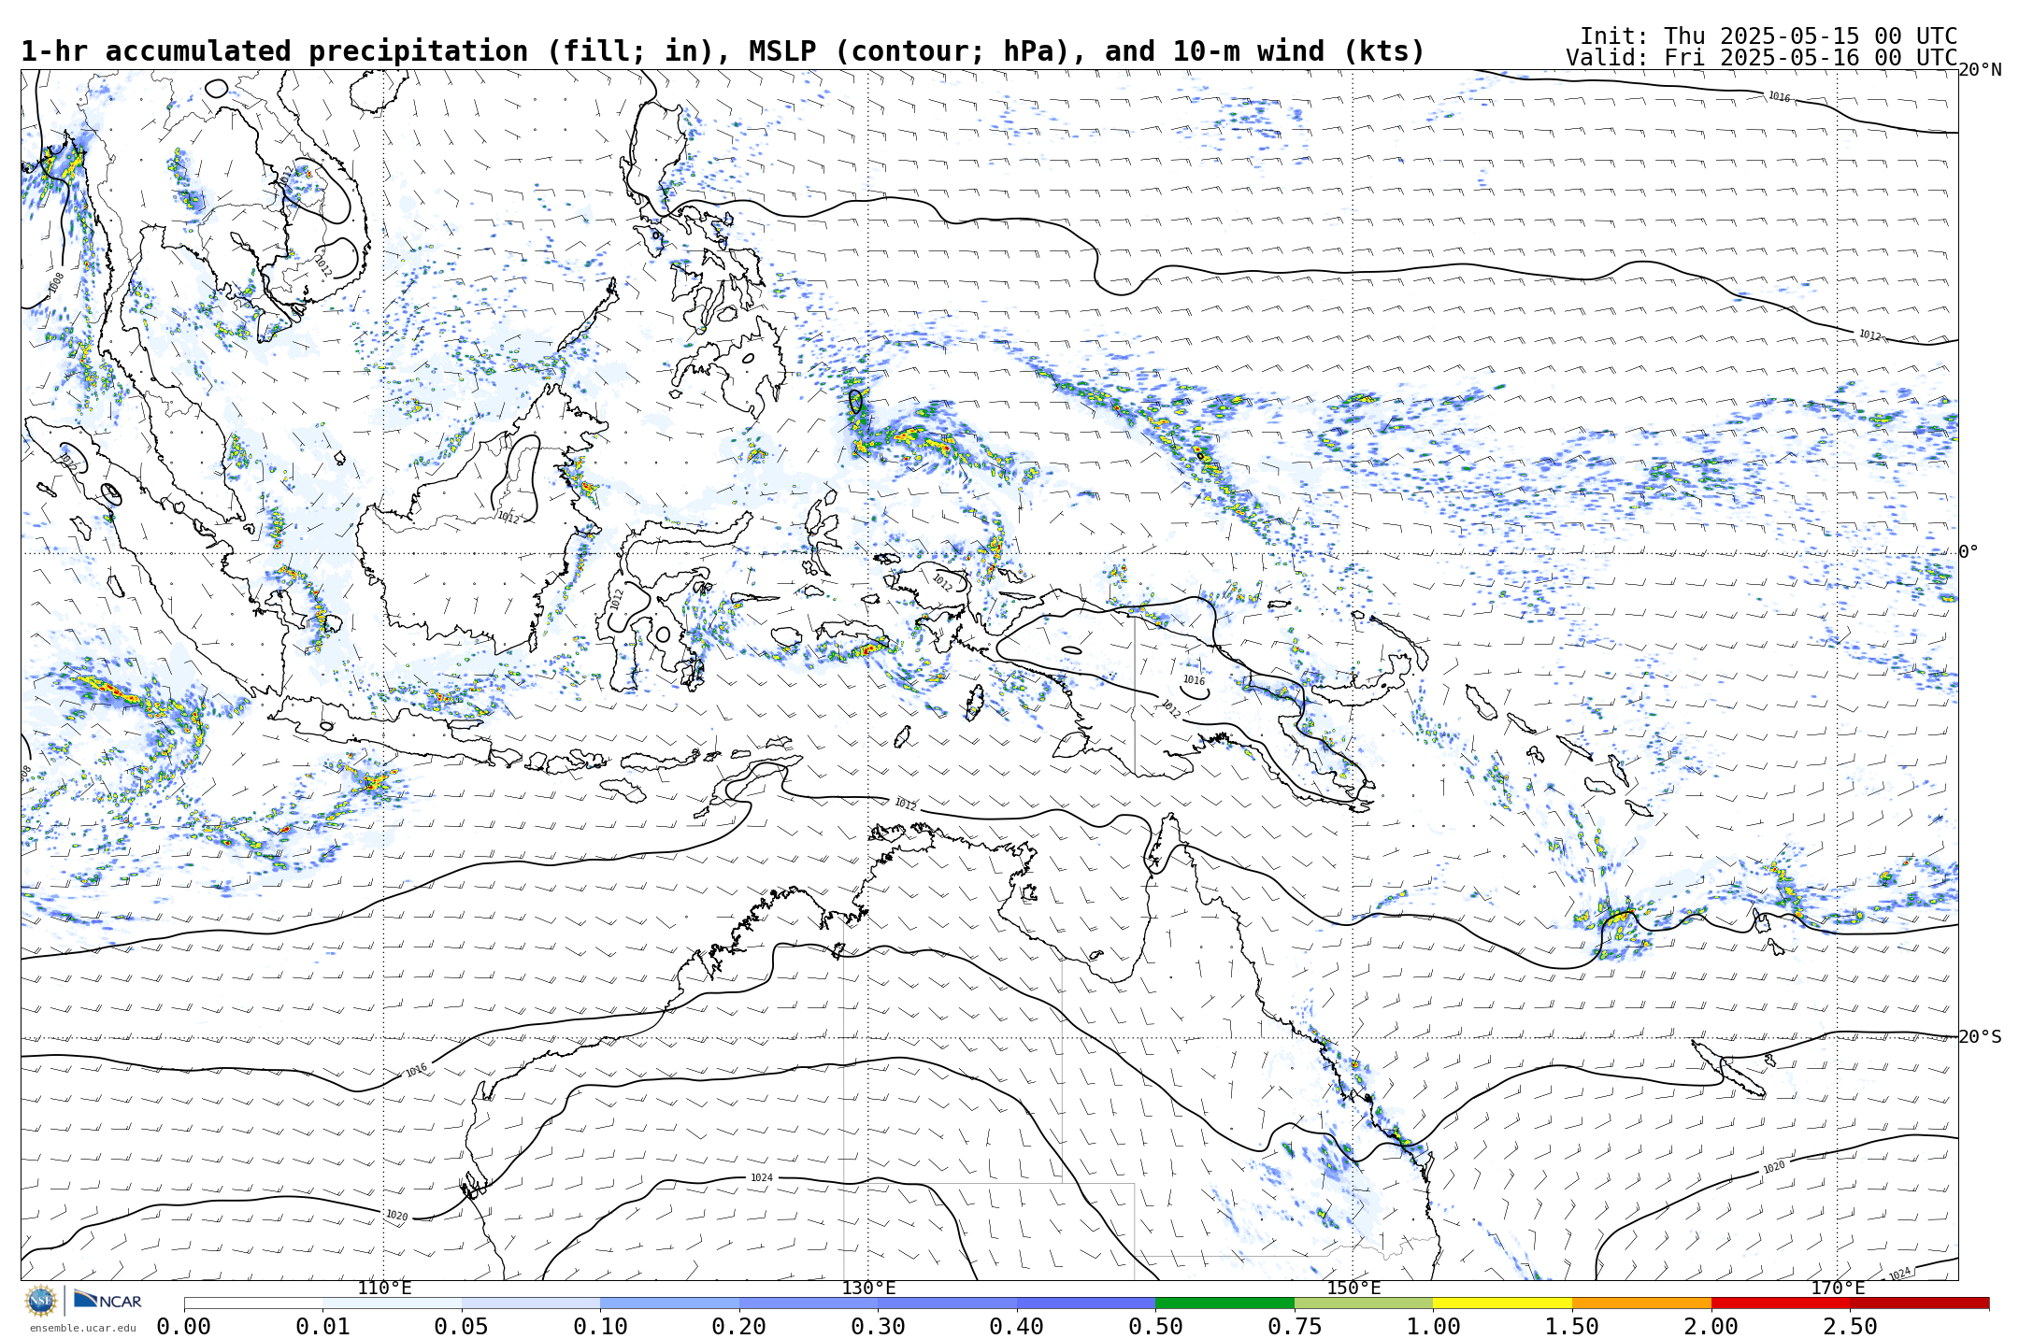The height and width of the screenshot is (1339, 2019).
Task: Click the 1016 label inside New Guinea's closed contour
Action: 1194,681
